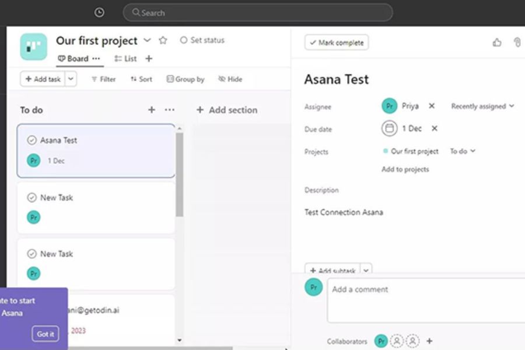Clear the 1 Dec due date
This screenshot has width=525, height=350.
434,128
